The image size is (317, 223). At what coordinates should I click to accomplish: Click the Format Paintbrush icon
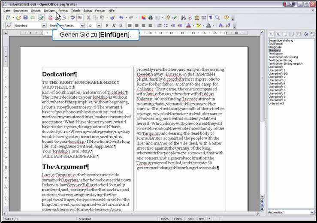pyautogui.click(x=112, y=18)
